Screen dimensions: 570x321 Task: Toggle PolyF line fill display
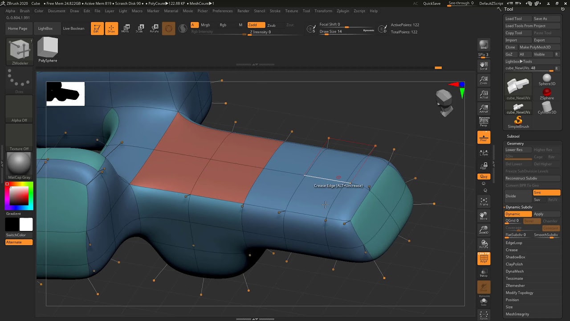click(x=484, y=259)
